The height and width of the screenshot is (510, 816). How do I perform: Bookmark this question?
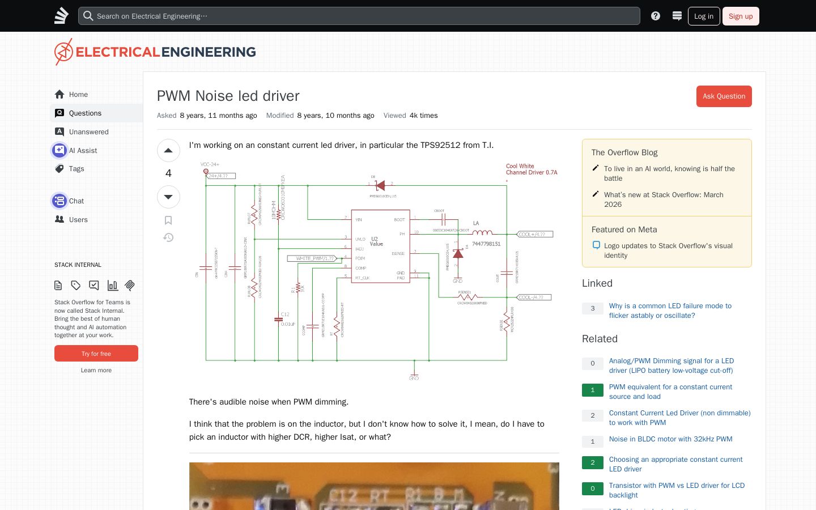168,220
